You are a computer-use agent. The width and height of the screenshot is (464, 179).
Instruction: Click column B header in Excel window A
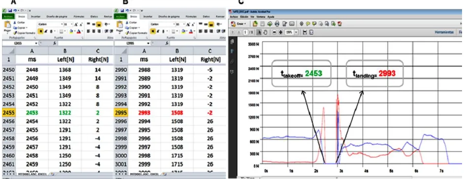point(65,51)
